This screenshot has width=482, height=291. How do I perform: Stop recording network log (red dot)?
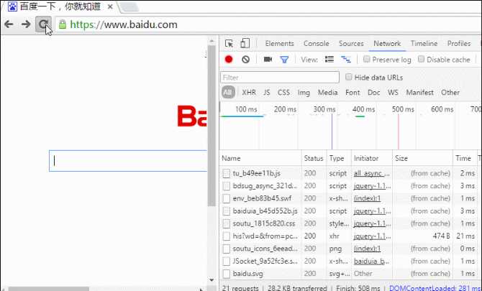click(229, 59)
